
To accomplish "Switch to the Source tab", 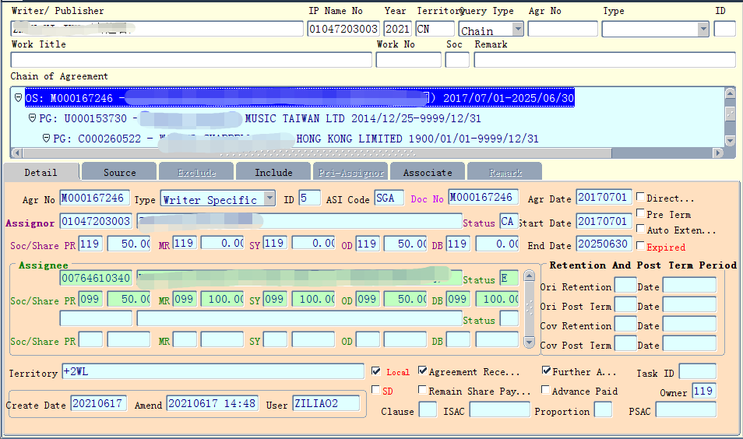I will pyautogui.click(x=119, y=172).
